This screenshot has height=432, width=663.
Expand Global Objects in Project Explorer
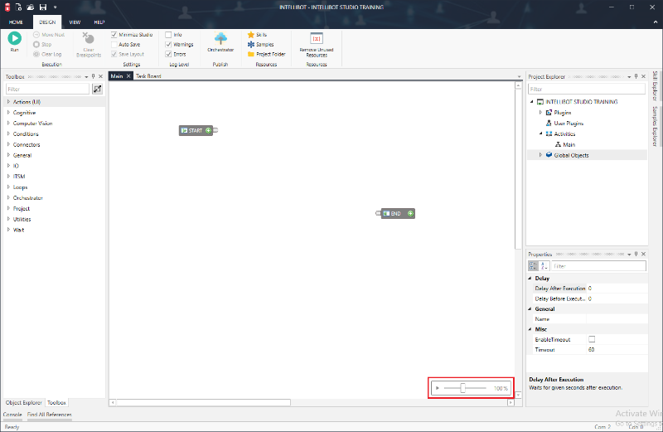pos(540,155)
